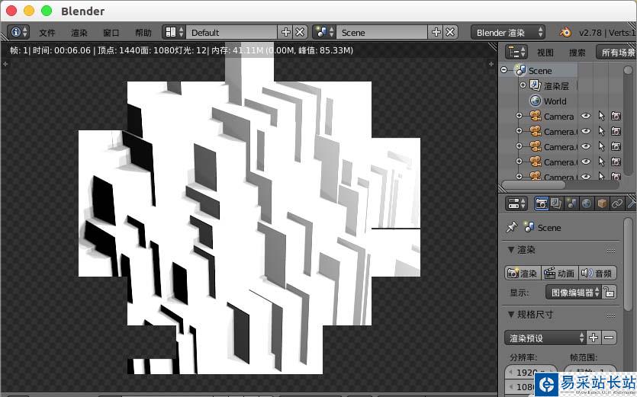The width and height of the screenshot is (637, 397).
Task: Open the Constraints properties chain icon
Action: [x=617, y=203]
